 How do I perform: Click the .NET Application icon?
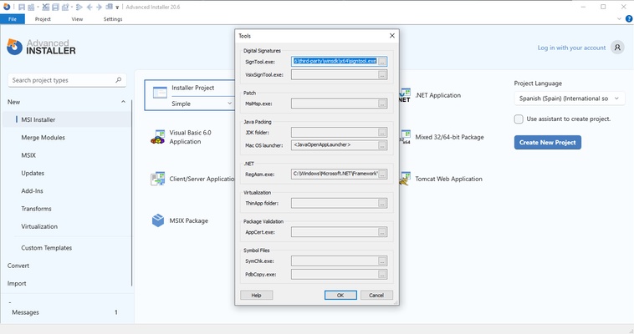404,95
